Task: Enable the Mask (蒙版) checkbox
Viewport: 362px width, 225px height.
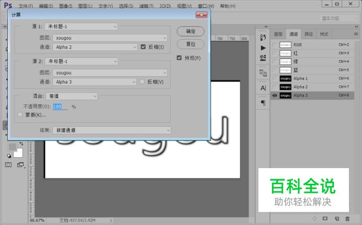Action: click(x=20, y=114)
